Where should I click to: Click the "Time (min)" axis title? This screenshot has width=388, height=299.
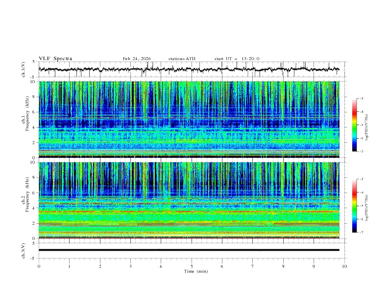[196, 271]
